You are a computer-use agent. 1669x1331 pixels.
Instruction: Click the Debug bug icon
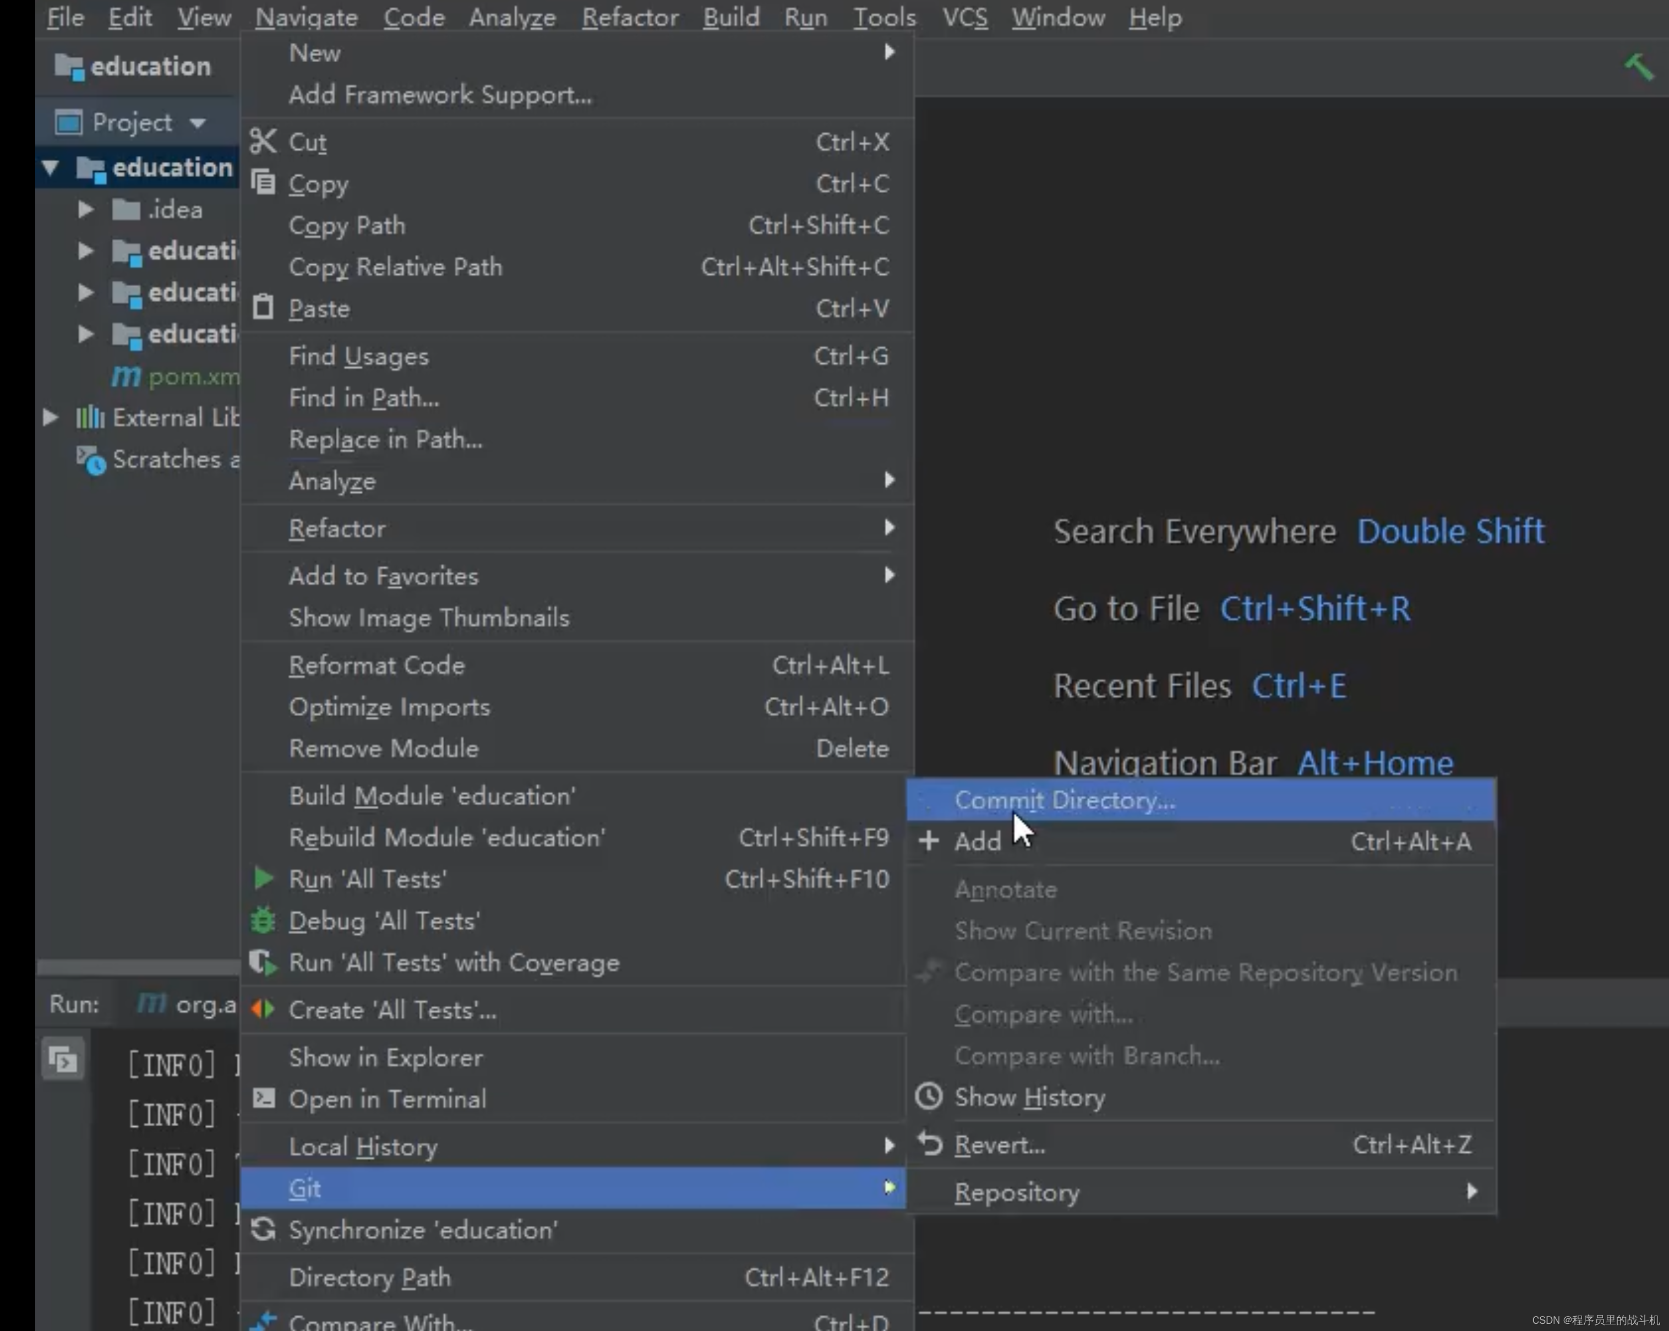point(263,920)
